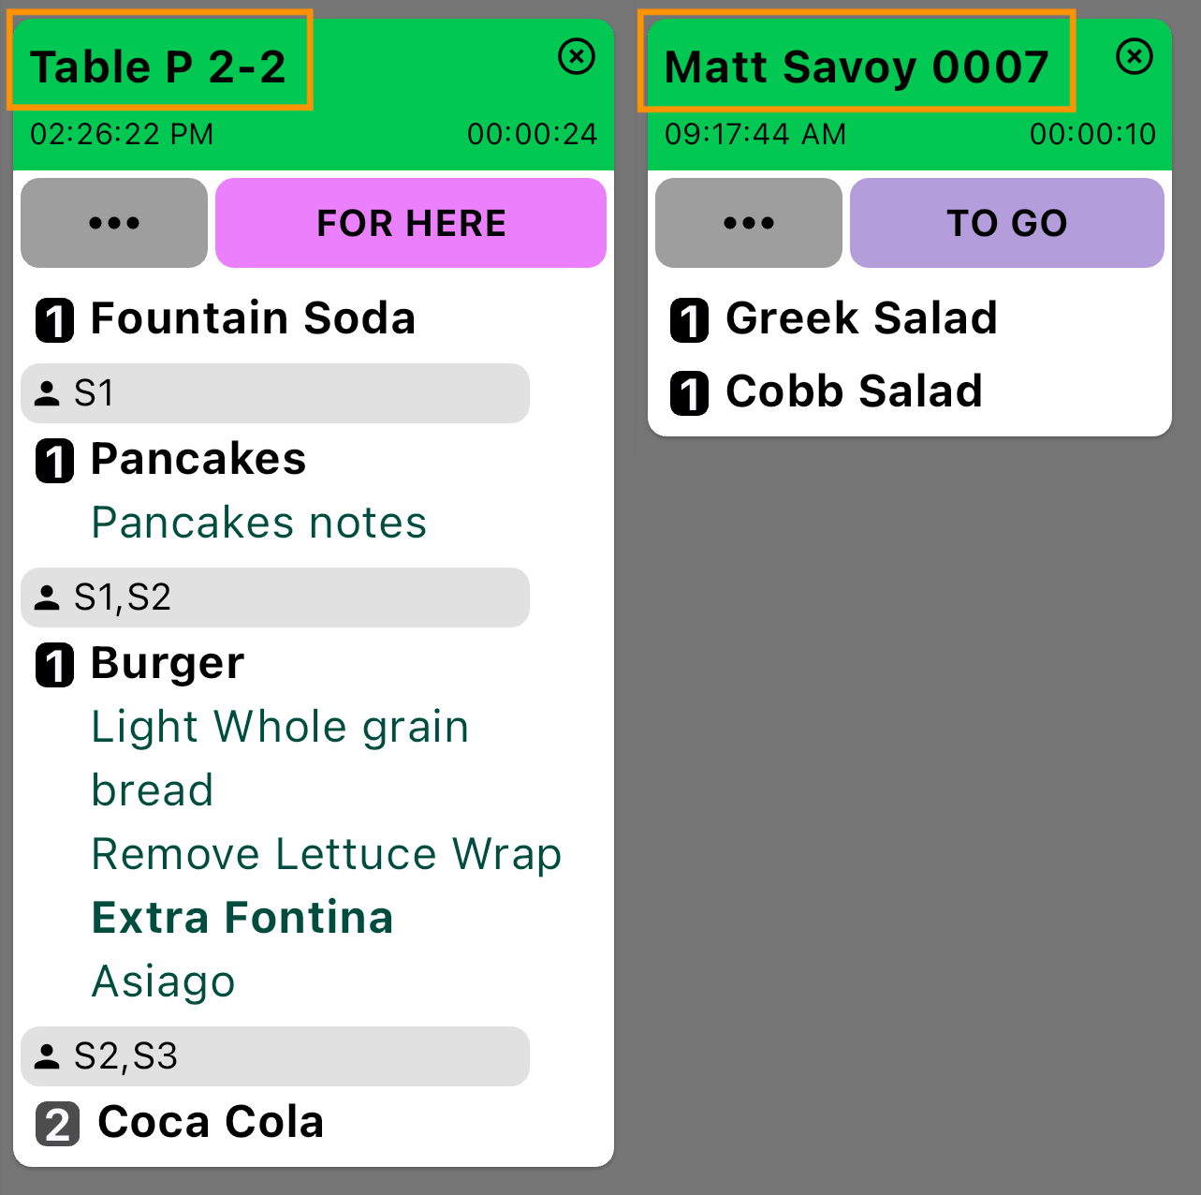This screenshot has width=1201, height=1195.
Task: Click the S1 seat person icon
Action: point(47,393)
